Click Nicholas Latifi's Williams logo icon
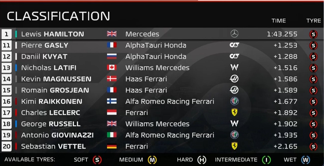324x166 pixels. pos(234,68)
